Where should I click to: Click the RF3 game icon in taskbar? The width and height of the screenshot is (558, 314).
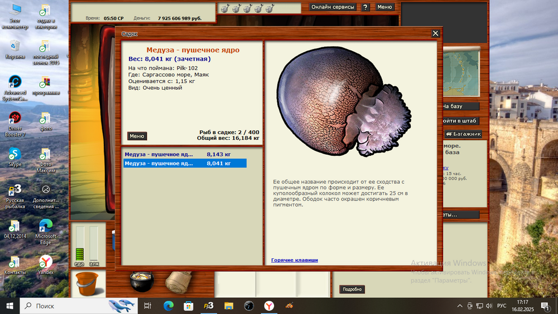coord(208,306)
